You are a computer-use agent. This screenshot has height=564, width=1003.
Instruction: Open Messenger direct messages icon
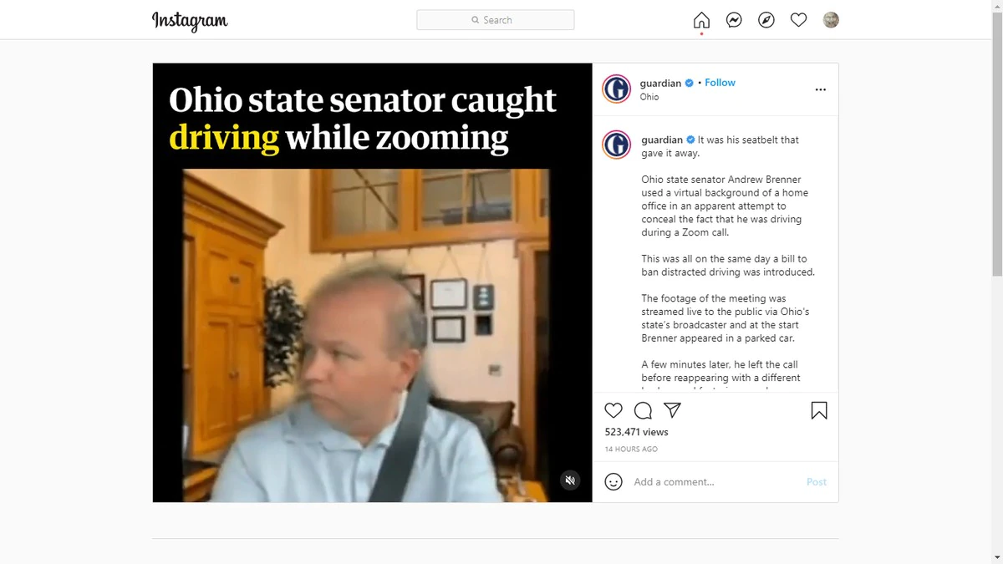[x=734, y=20]
